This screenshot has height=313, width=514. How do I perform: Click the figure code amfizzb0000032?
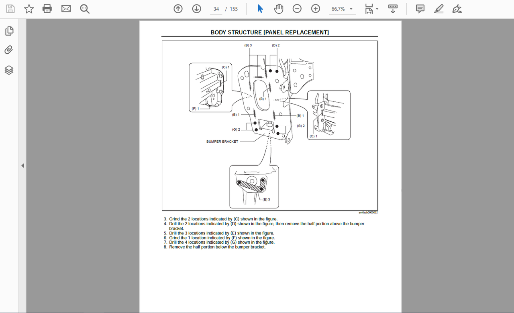[368, 213]
